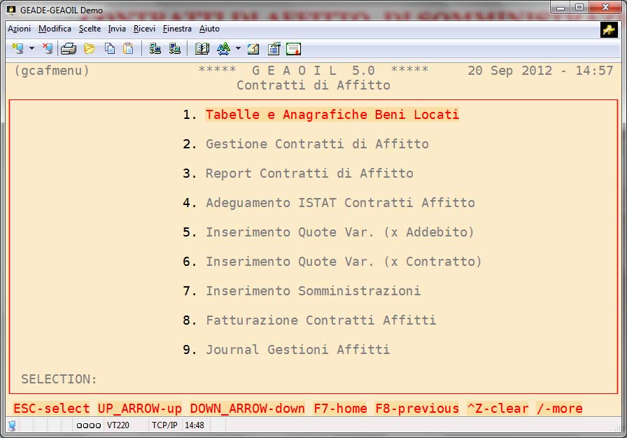Expand the new connection dropdown arrow

click(31, 48)
